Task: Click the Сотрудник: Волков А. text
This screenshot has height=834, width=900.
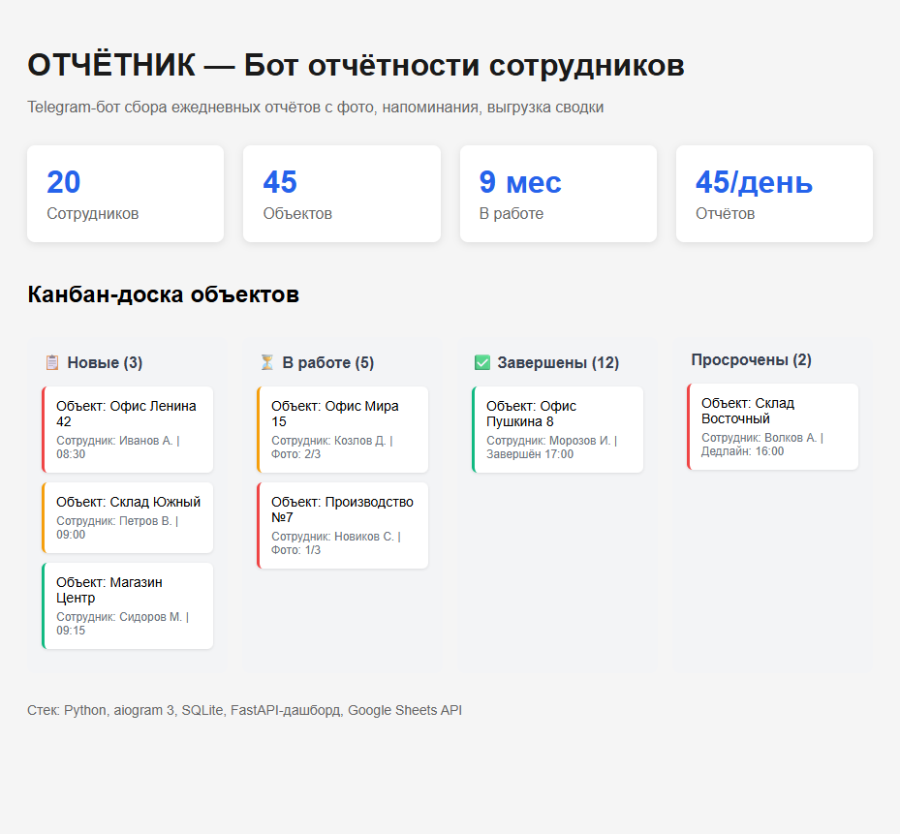Action: coord(759,438)
